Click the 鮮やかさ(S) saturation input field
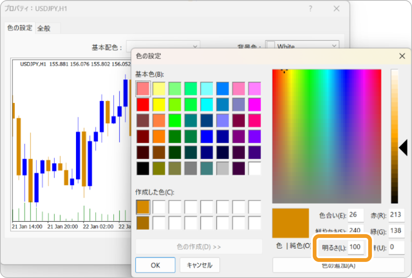Image resolution: width=412 pixels, height=278 pixels. [x=356, y=229]
